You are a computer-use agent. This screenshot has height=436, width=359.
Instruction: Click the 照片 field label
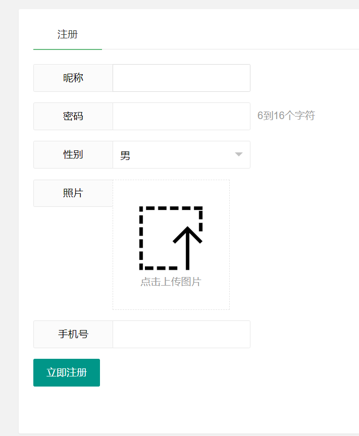coord(73,193)
